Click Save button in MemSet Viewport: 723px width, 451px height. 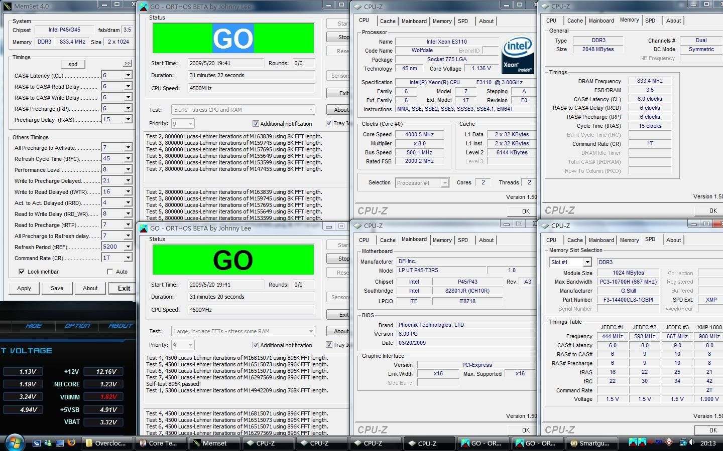(x=57, y=288)
